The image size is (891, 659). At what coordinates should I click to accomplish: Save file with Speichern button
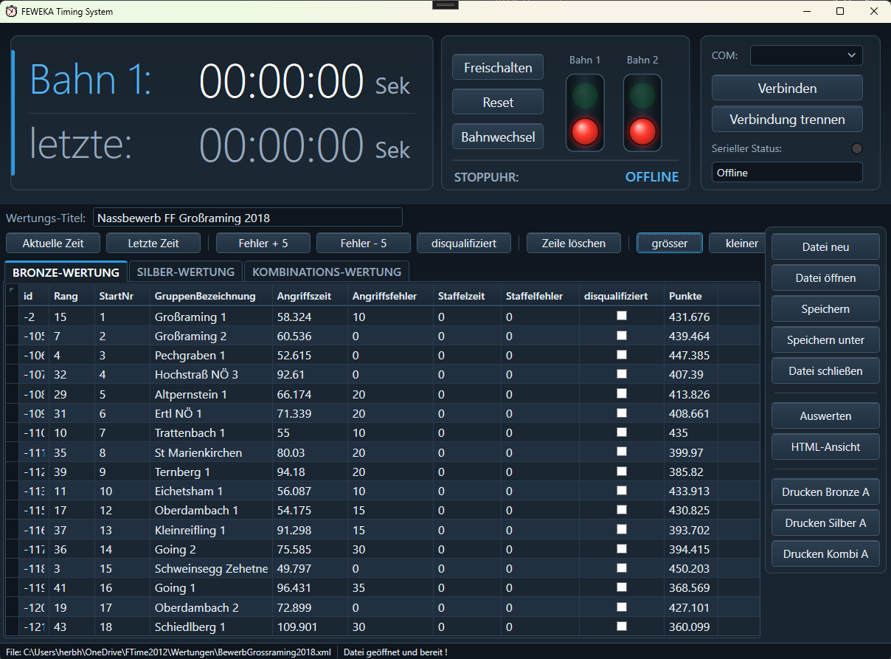tap(825, 308)
